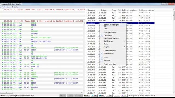Select Message Counters in the context menu
The image size is (175, 98).
(110, 33)
